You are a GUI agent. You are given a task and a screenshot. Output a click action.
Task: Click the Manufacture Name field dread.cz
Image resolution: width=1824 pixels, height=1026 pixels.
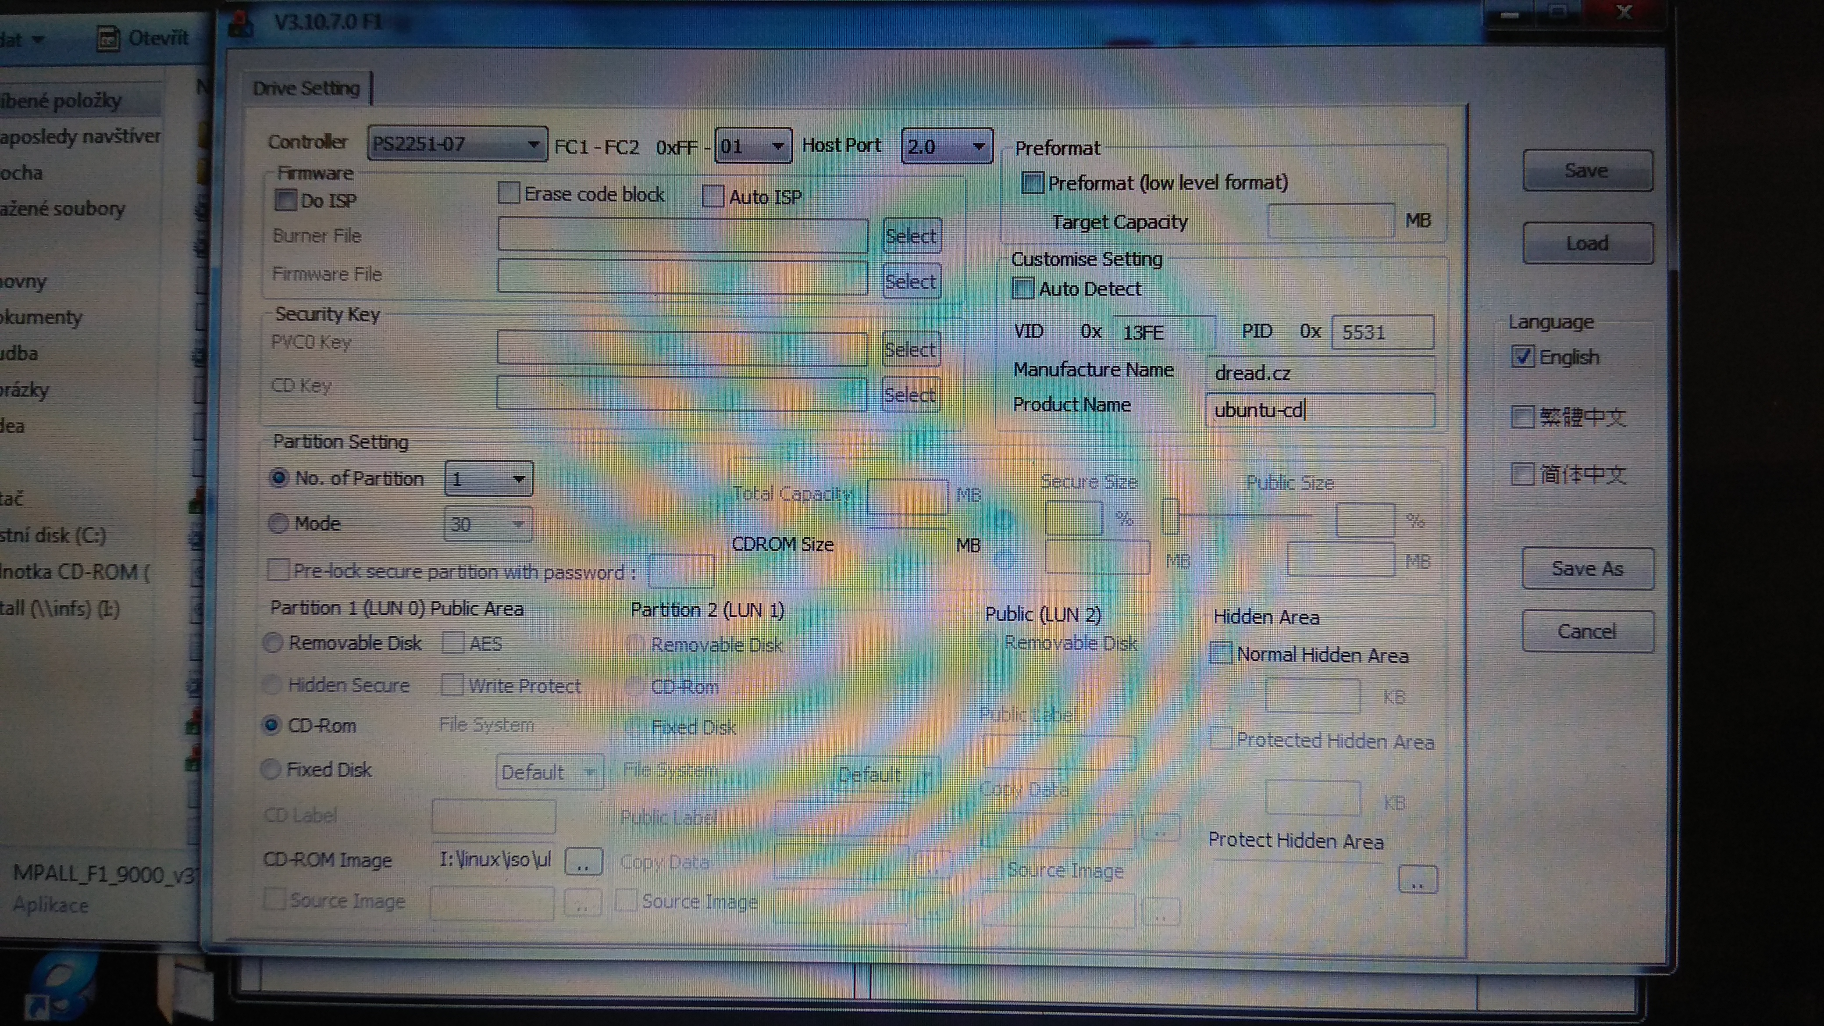pos(1321,372)
